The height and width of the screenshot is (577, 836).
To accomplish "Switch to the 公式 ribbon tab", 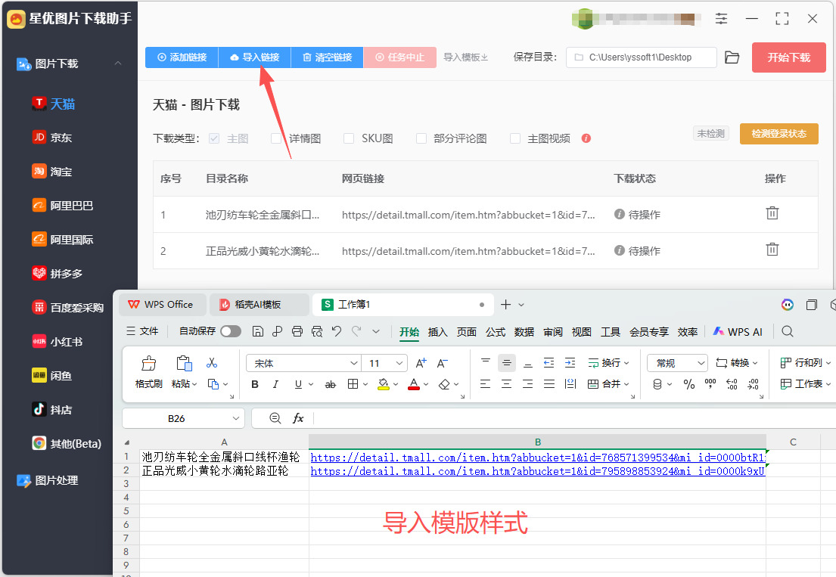I will (x=496, y=332).
